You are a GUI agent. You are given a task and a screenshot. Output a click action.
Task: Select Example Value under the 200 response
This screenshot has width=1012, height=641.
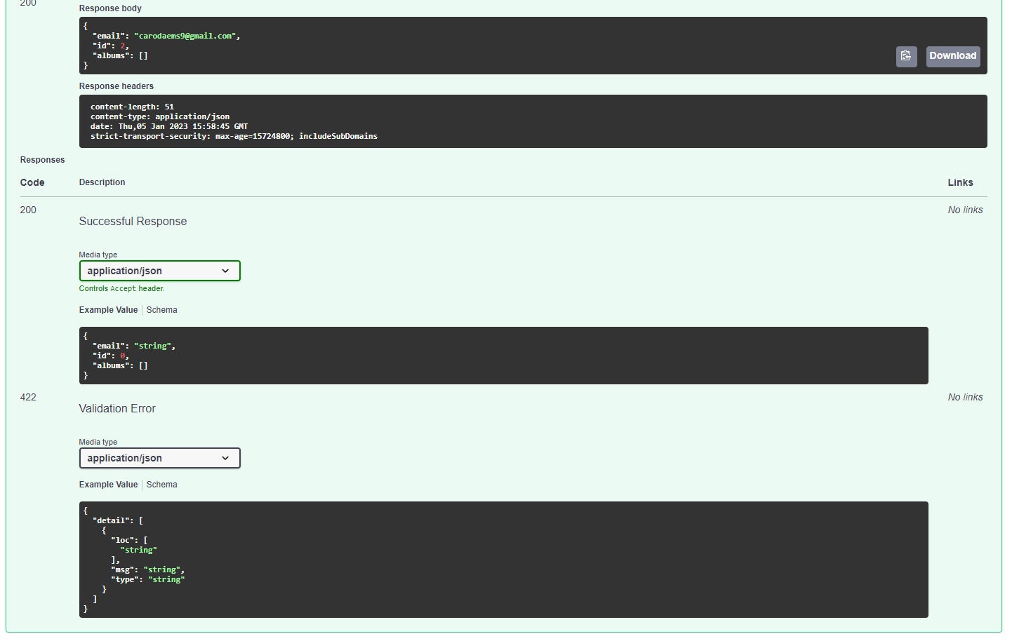(108, 309)
